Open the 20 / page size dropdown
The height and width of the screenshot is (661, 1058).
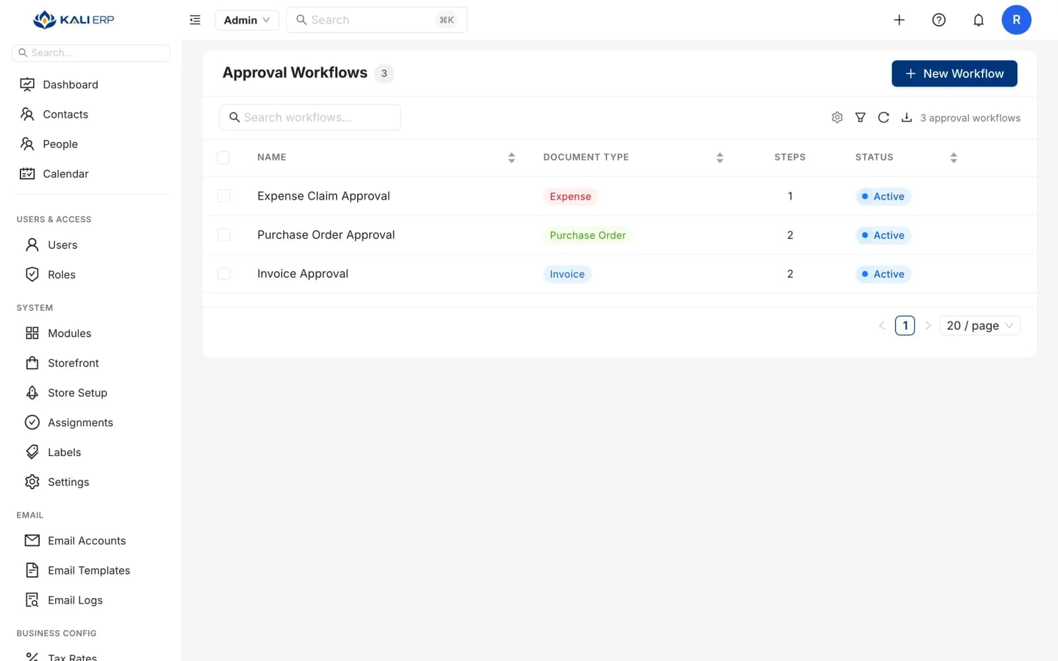pos(980,325)
